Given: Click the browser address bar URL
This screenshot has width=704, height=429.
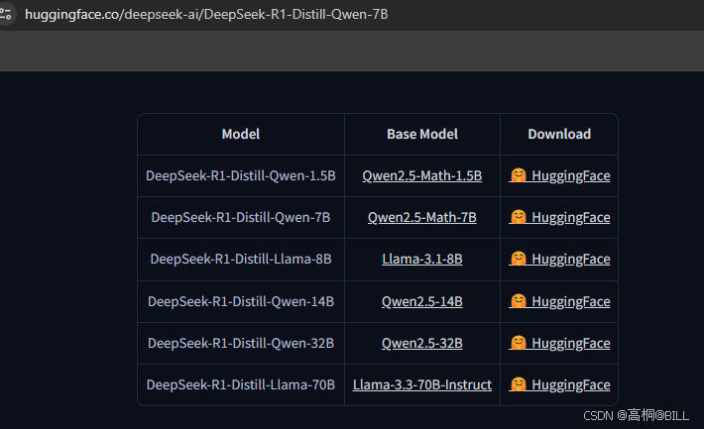Looking at the screenshot, I should tap(206, 14).
